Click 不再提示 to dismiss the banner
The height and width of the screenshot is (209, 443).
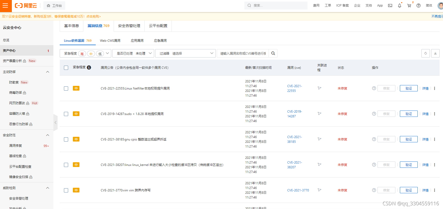pos(437,16)
